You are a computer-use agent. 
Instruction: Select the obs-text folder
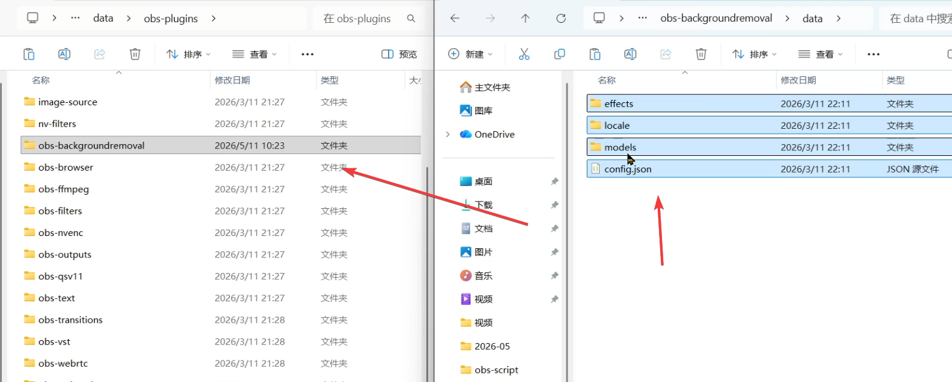click(221, 298)
